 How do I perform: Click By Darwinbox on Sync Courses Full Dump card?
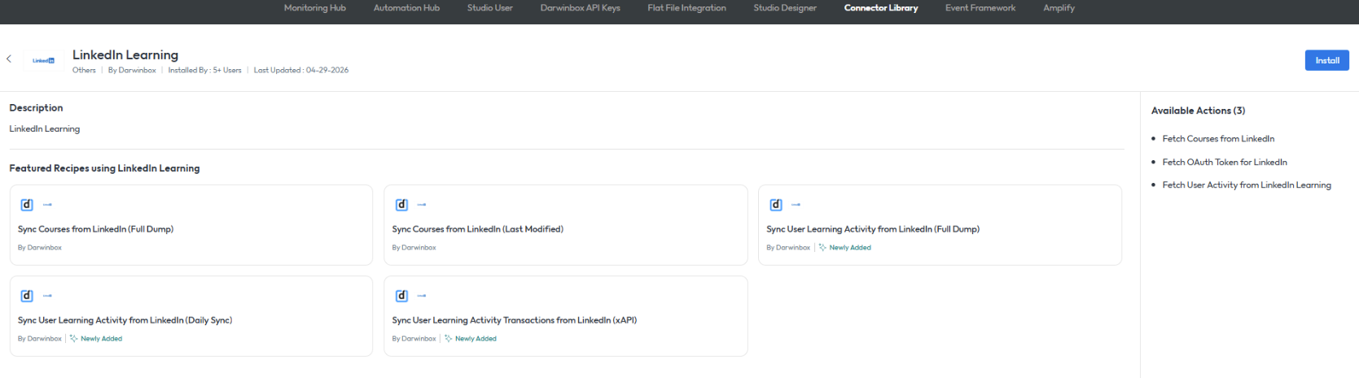tap(40, 248)
